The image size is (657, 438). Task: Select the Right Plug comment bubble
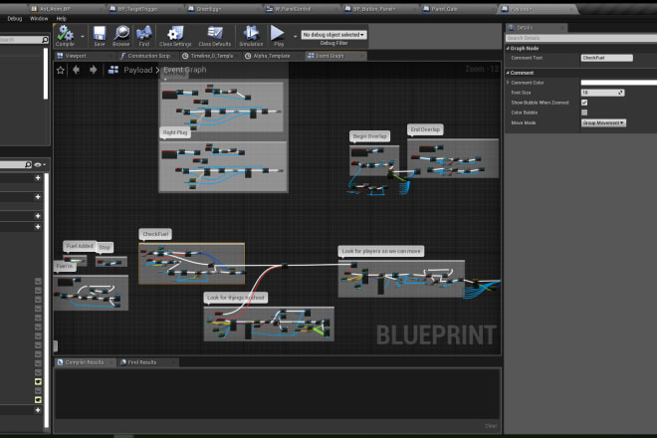[175, 132]
